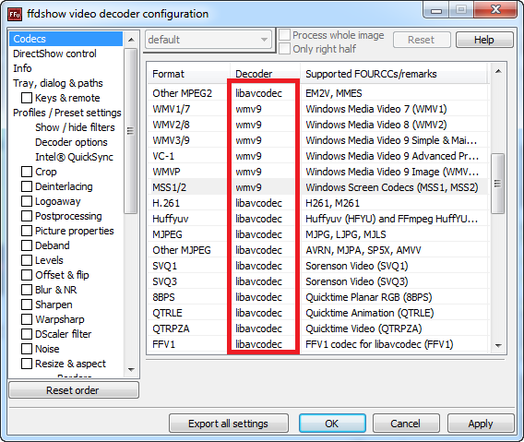This screenshot has width=524, height=442.
Task: Click left tree scroll up arrow
Action: [131, 40]
